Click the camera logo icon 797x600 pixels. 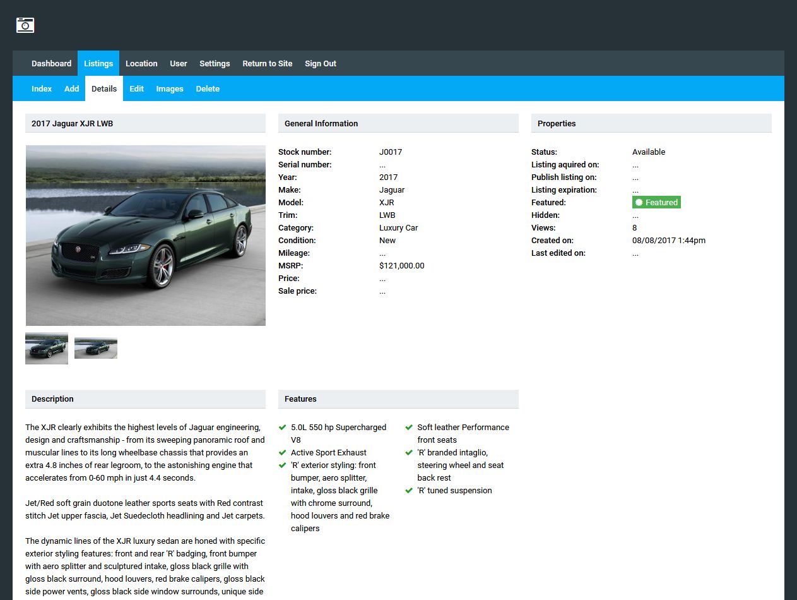click(25, 25)
